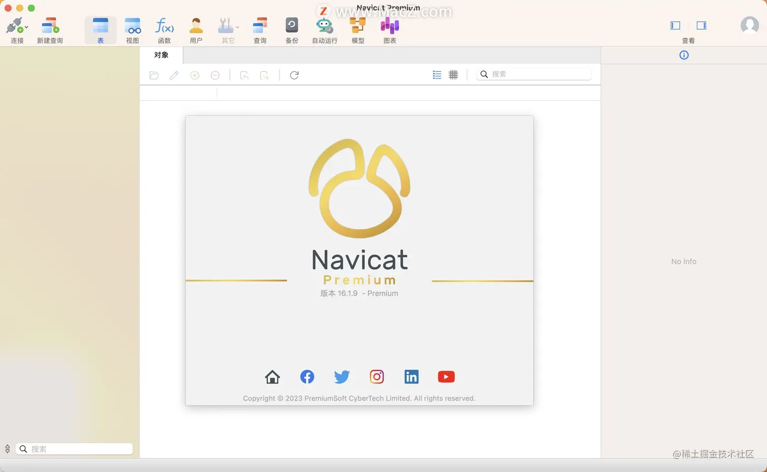Image resolution: width=767 pixels, height=472 pixels.
Task: Open the 用户 users icon
Action: (x=196, y=25)
